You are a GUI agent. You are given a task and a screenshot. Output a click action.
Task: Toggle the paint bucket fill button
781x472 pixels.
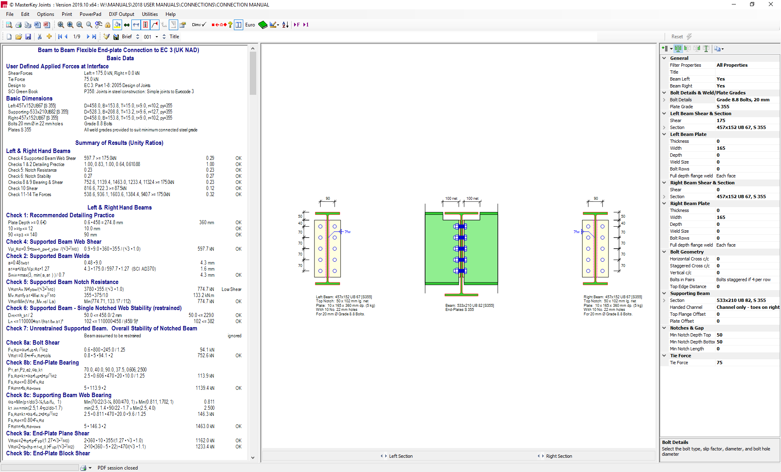tap(117, 25)
